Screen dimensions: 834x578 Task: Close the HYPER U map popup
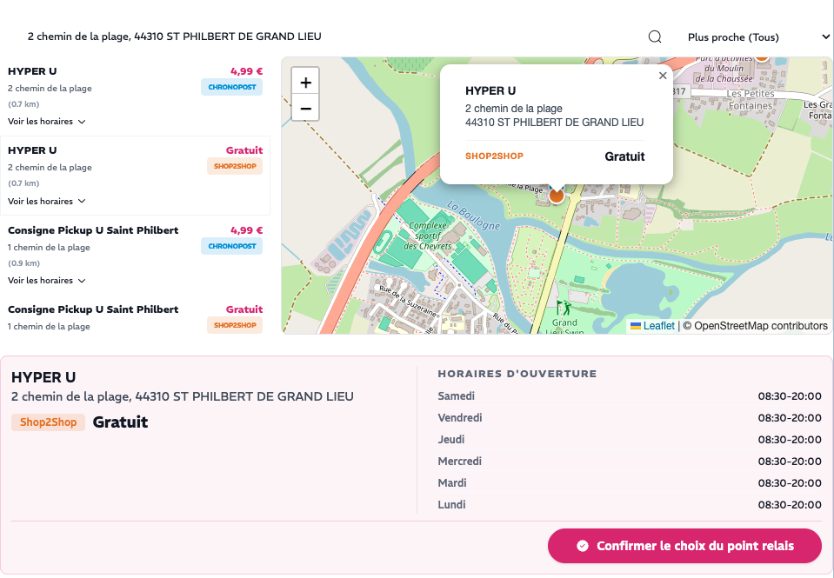[663, 76]
